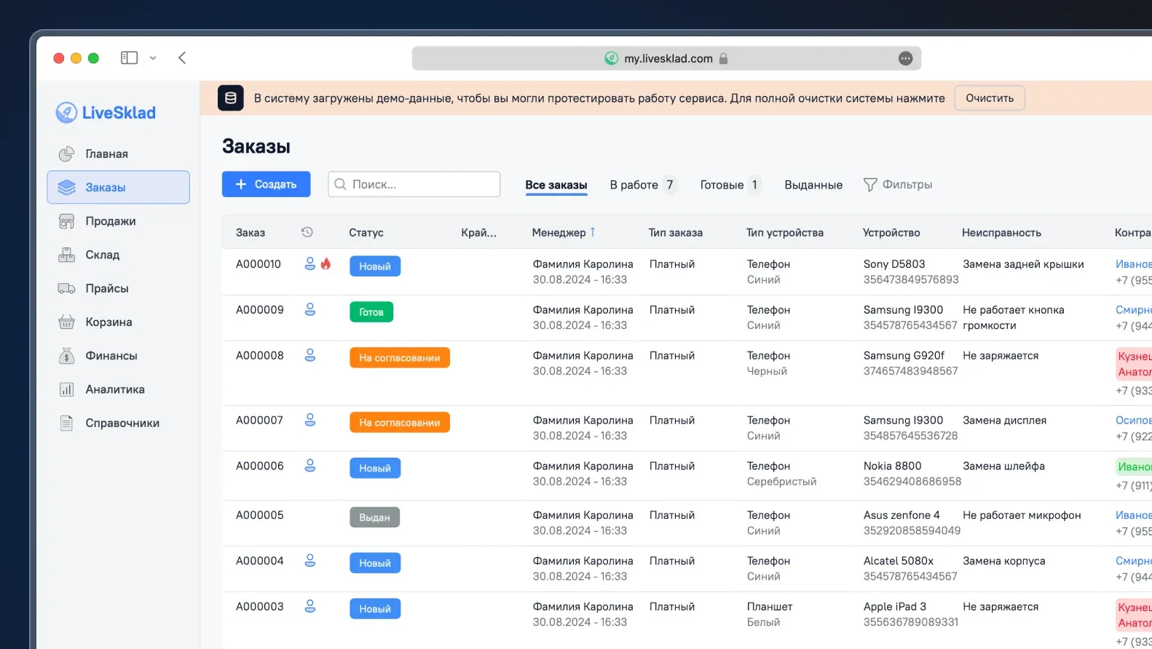Image resolution: width=1152 pixels, height=649 pixels.
Task: Click the На согласовании badge of order A000008
Action: (x=400, y=358)
